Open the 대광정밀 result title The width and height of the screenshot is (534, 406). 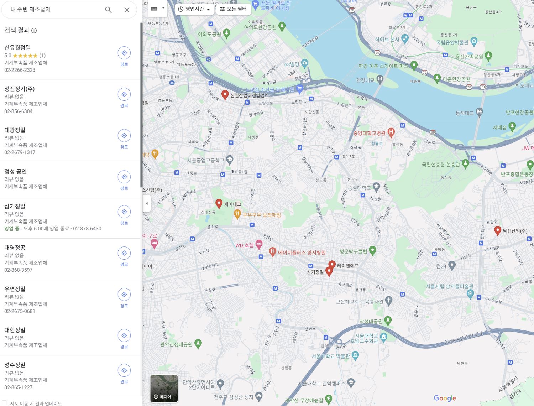(x=15, y=130)
